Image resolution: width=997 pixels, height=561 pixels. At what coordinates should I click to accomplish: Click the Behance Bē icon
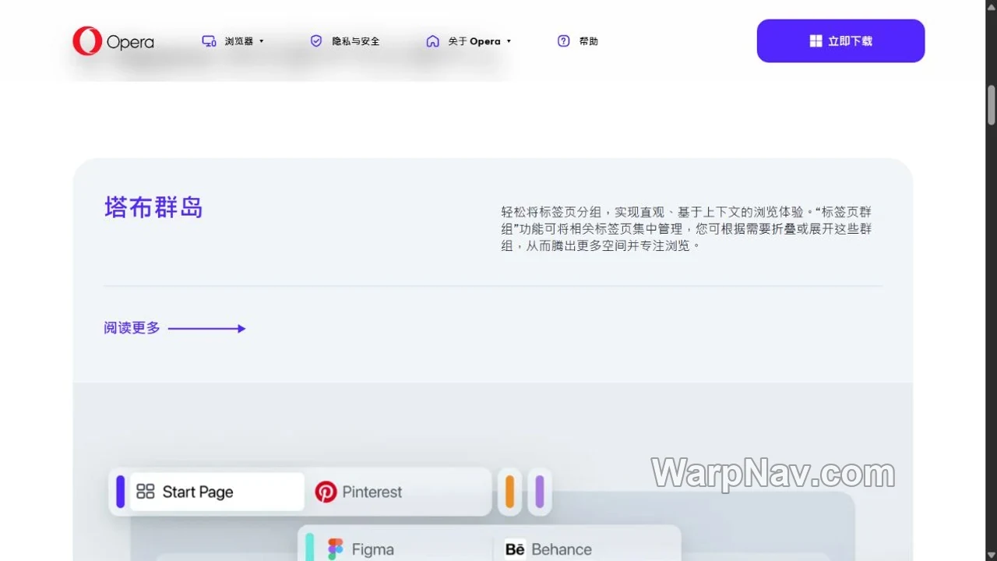515,549
